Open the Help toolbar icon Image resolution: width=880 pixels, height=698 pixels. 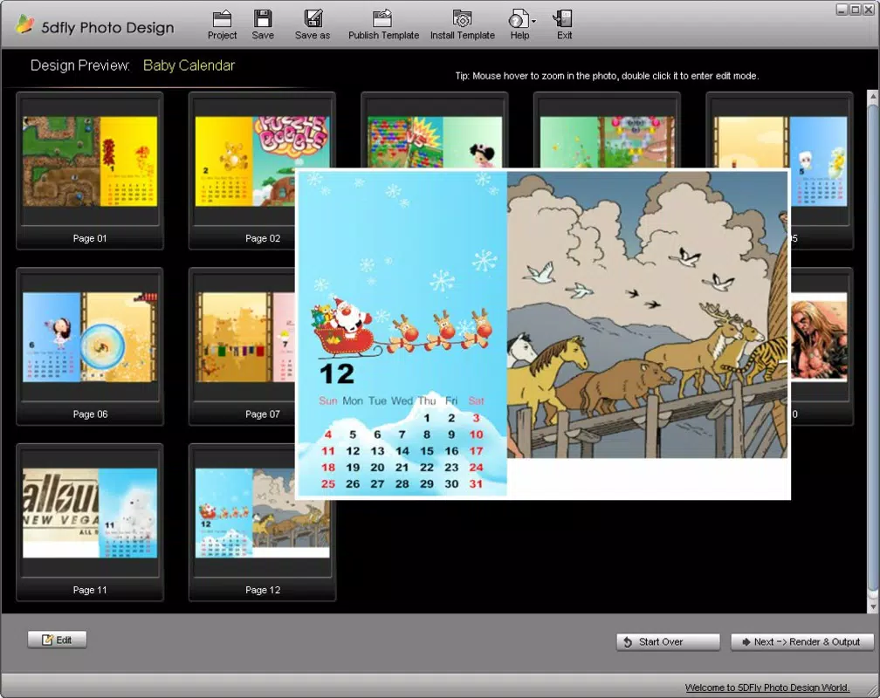coord(518,25)
